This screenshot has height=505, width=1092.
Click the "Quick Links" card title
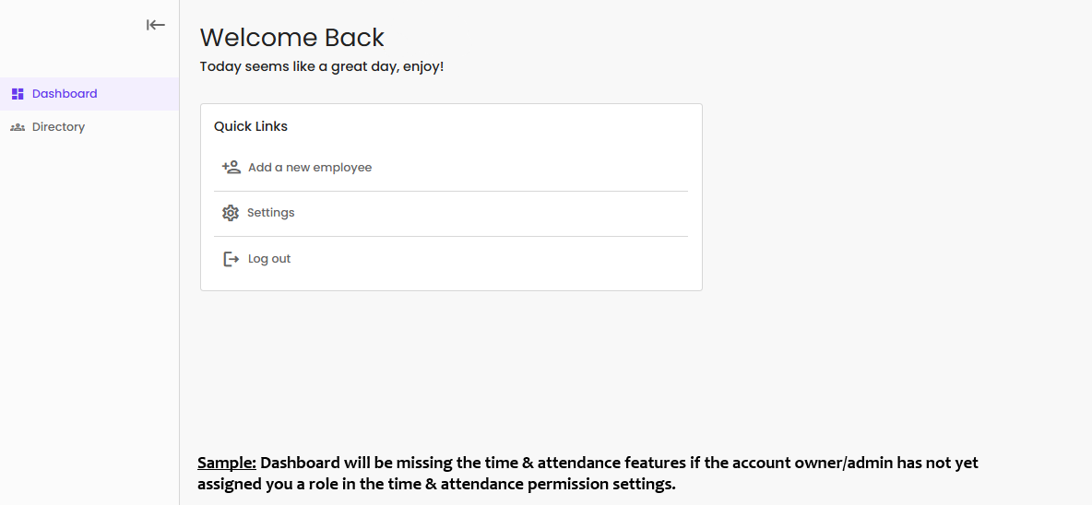coord(251,126)
